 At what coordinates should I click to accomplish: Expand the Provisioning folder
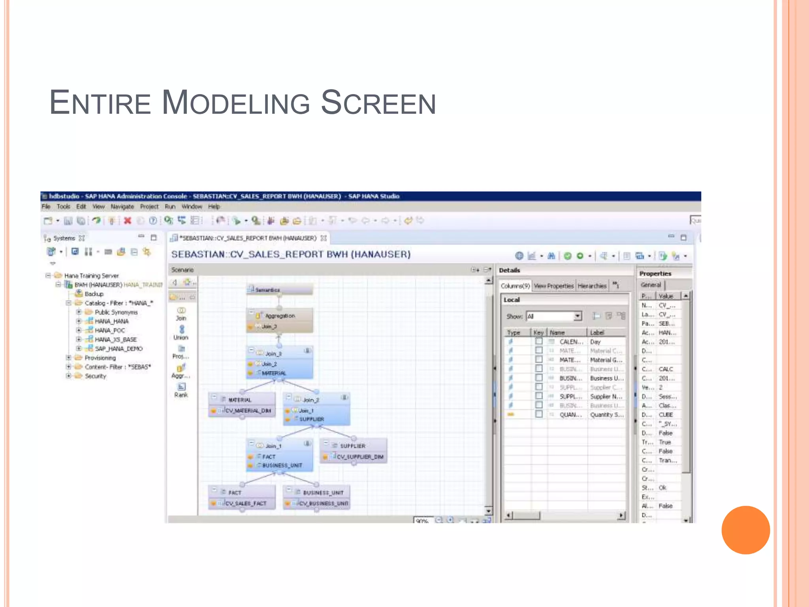tap(68, 357)
